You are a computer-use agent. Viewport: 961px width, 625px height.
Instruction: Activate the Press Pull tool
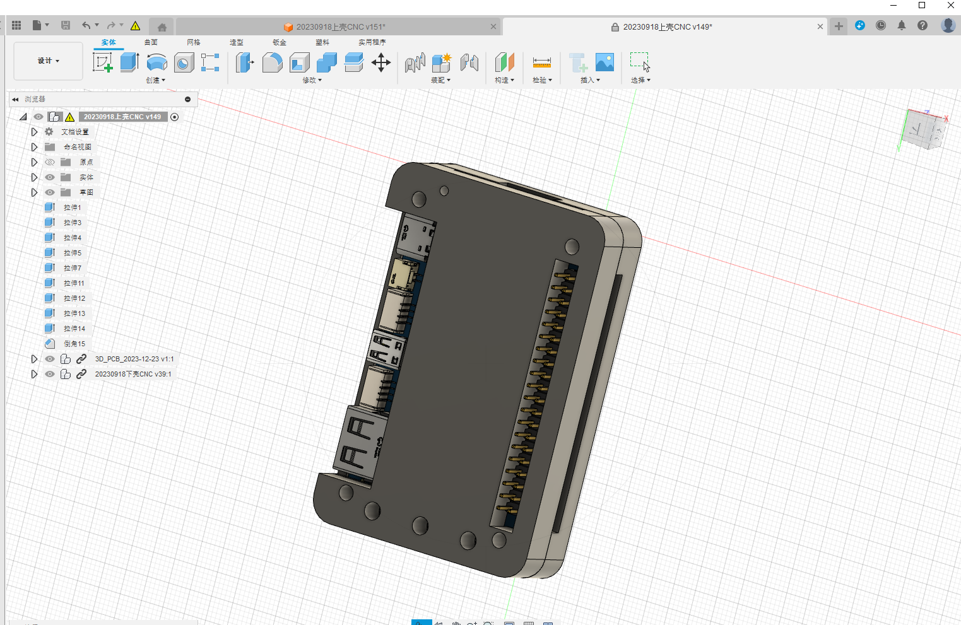tap(244, 62)
